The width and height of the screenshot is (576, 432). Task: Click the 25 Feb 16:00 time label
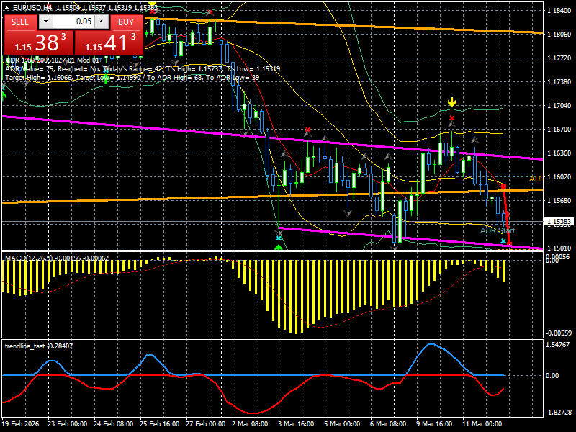click(159, 423)
